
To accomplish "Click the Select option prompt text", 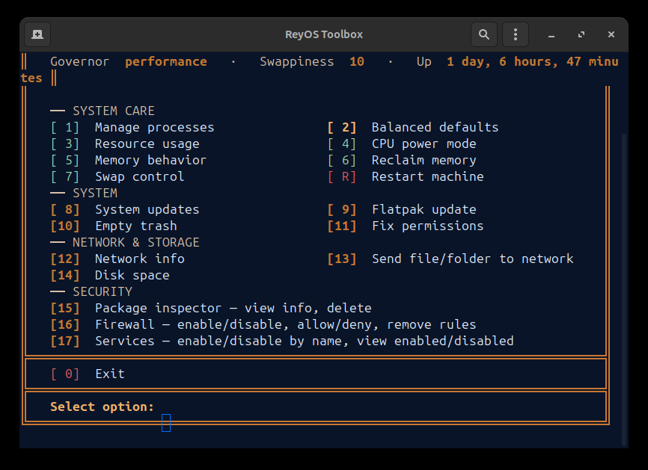I will (x=102, y=407).
